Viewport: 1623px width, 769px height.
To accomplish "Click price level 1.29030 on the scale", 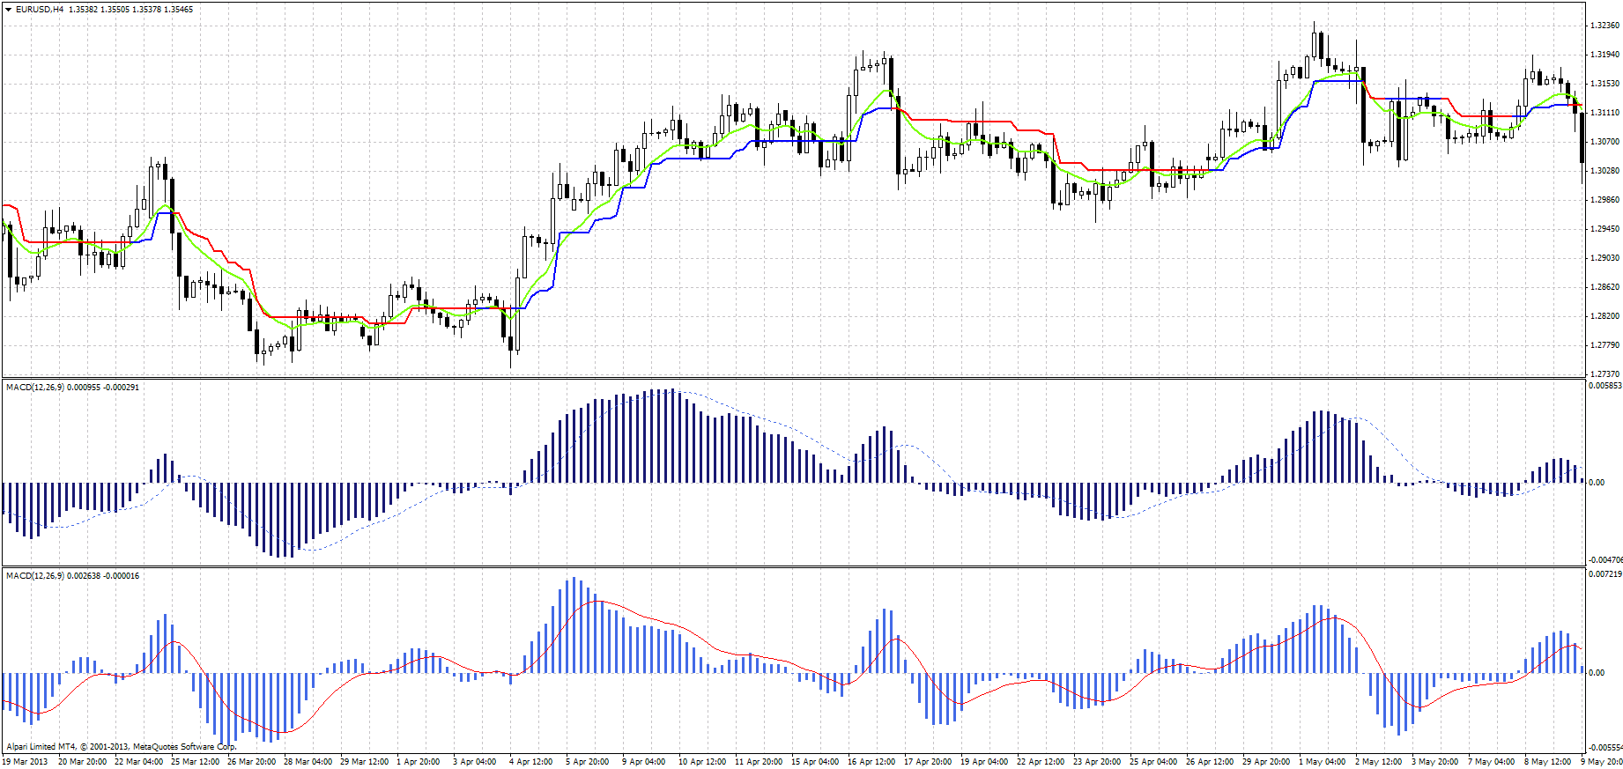I will (1605, 258).
